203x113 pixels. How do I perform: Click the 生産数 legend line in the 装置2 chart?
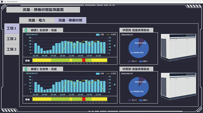coord(108,74)
